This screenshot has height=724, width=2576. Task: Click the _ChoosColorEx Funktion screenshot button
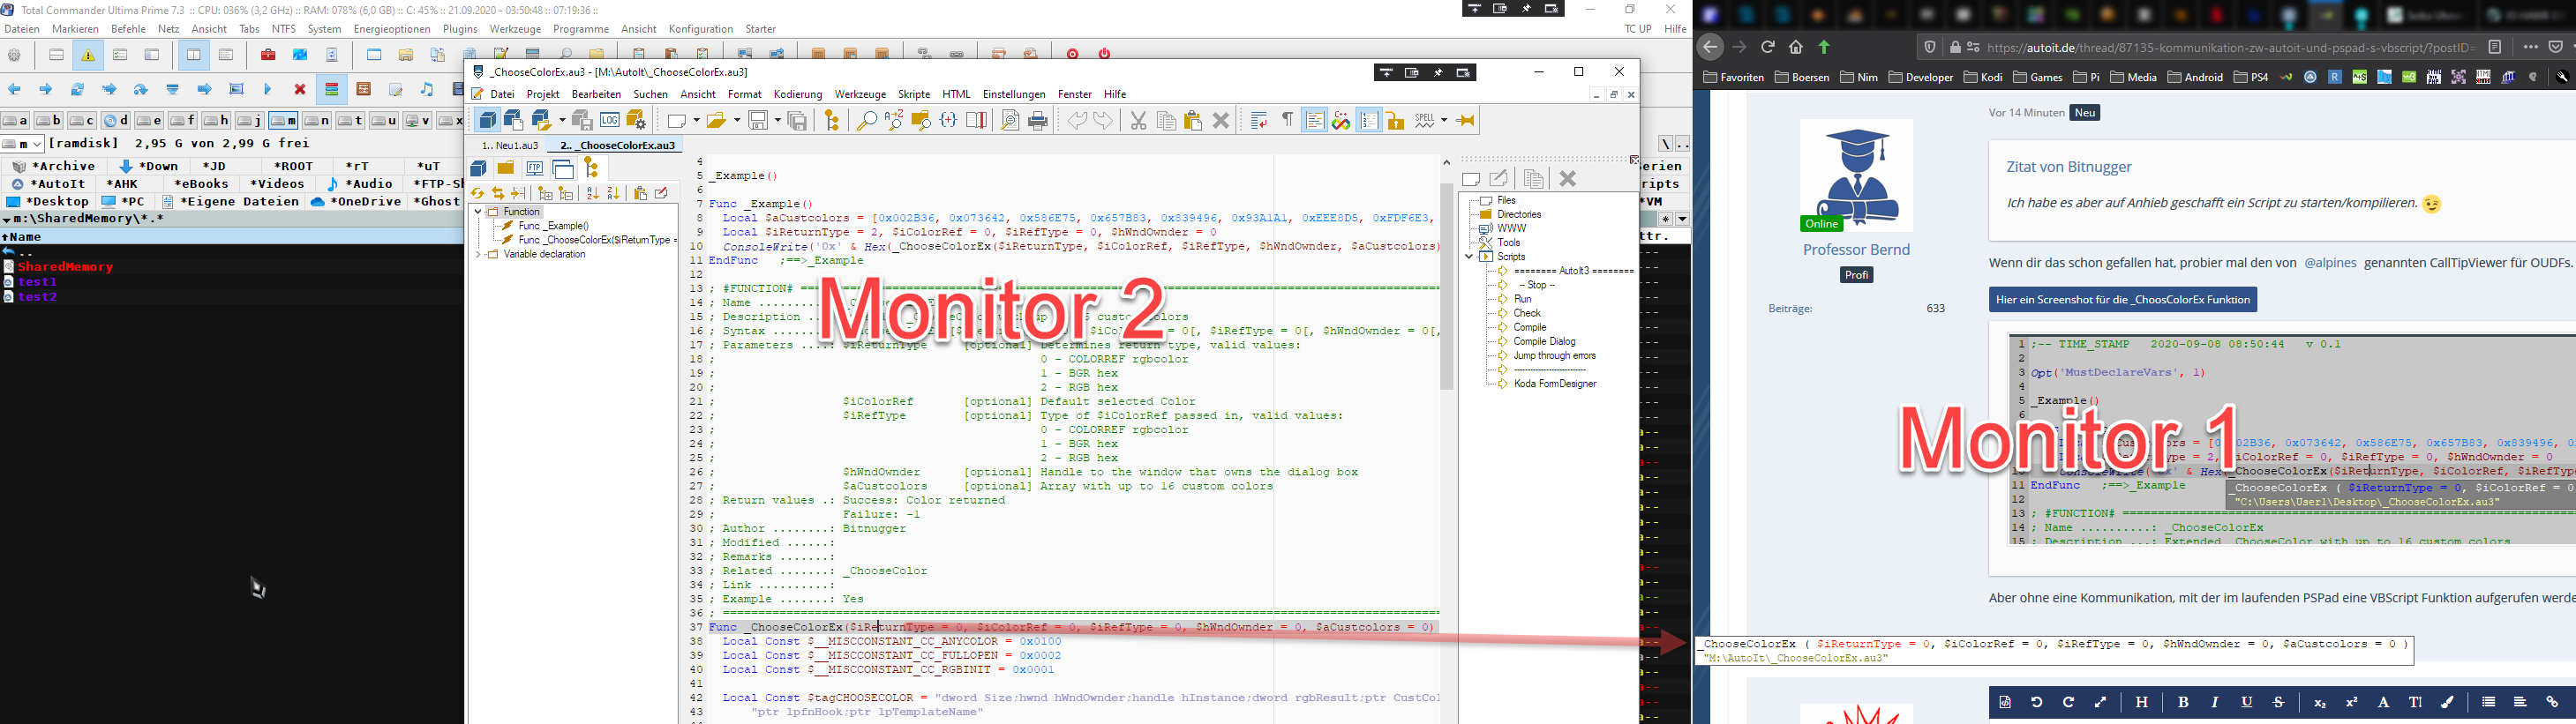(2122, 300)
